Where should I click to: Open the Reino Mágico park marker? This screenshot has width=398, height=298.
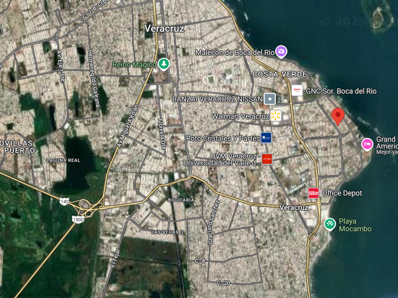164,64
